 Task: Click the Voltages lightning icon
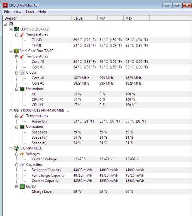coord(22,154)
